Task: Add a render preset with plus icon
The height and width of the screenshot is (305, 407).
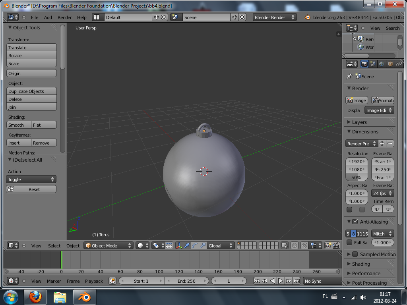Action: point(382,143)
